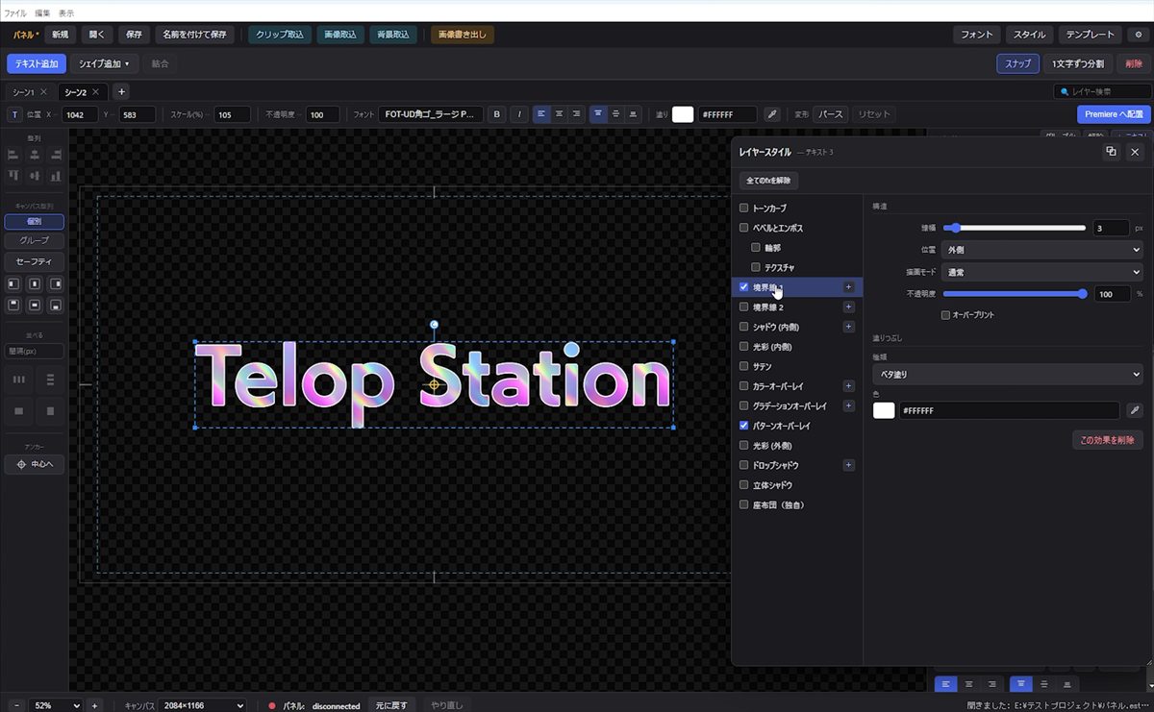
Task: Open the テンプレート panel
Action: 1090,35
